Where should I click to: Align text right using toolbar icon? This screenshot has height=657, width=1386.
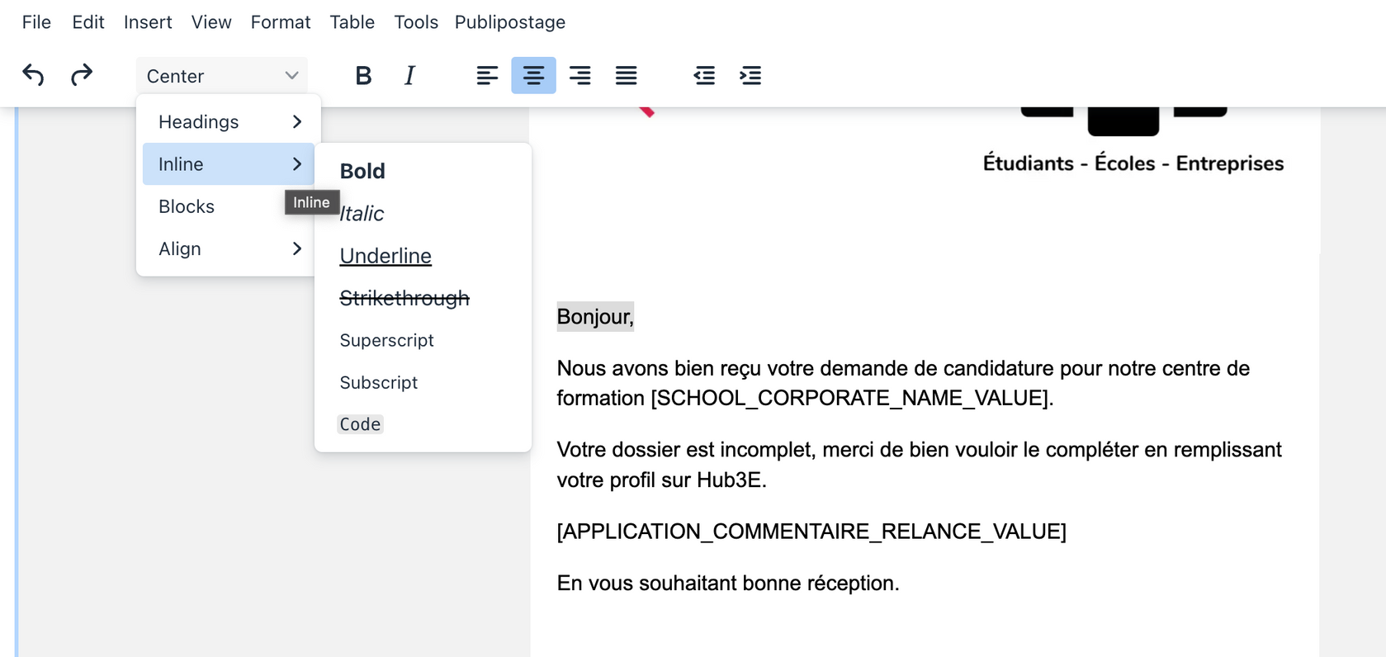pyautogui.click(x=579, y=75)
